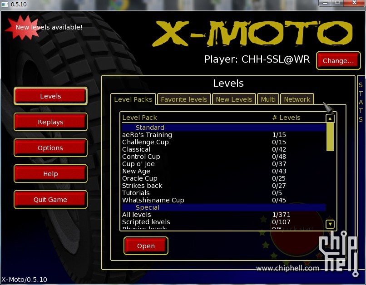
Task: Click level list scroll down arrow
Action: click(330, 224)
